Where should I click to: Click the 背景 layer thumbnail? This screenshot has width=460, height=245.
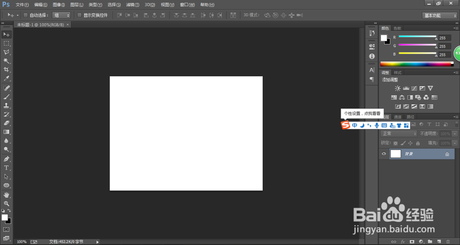(396, 154)
